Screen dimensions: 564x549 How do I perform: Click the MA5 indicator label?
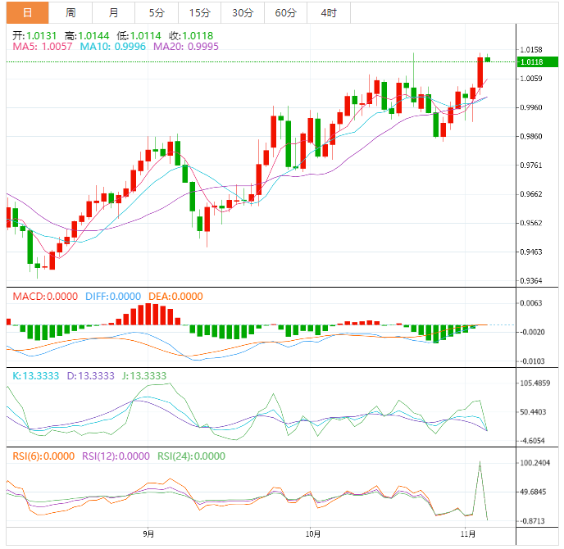click(42, 48)
